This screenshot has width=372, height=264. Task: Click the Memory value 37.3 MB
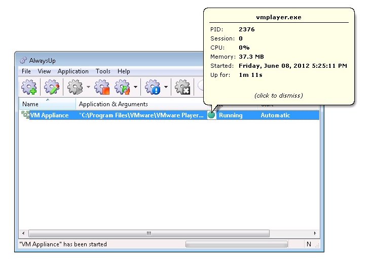click(251, 57)
